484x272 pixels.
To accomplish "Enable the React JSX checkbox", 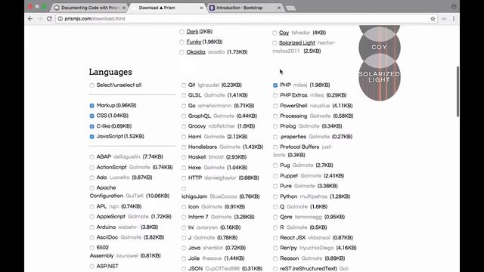I will coord(275,238).
